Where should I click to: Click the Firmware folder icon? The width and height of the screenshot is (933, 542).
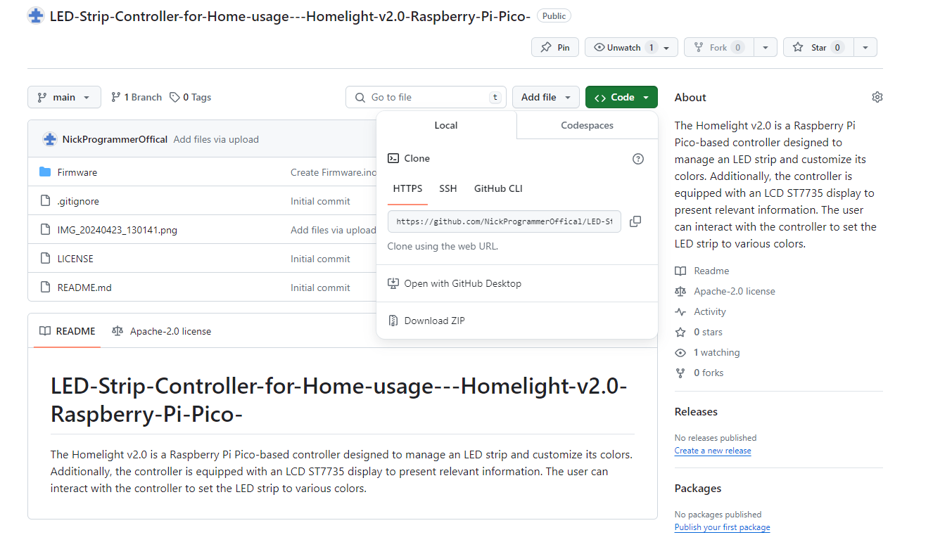[x=46, y=172]
